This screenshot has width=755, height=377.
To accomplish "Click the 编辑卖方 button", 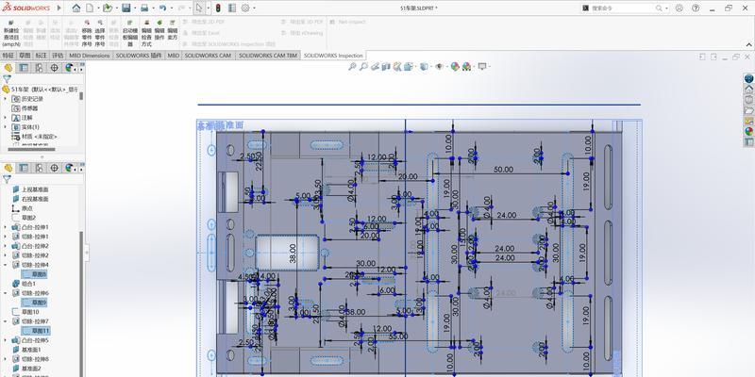I will (x=173, y=30).
